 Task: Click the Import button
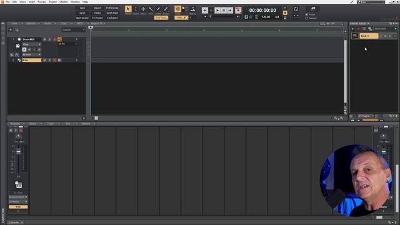[x=97, y=8]
